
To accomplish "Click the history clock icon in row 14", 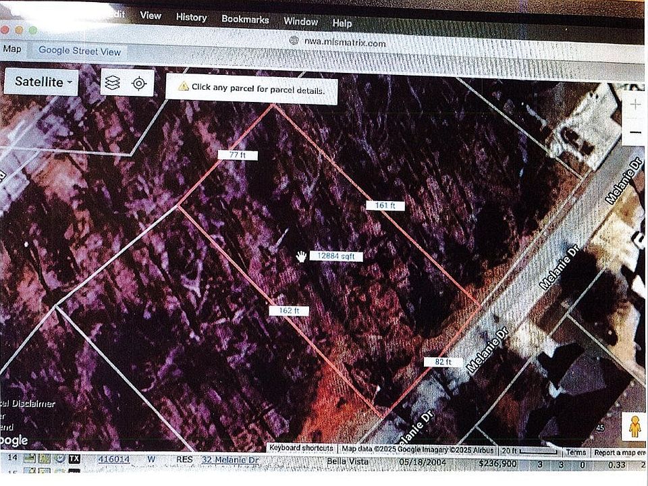I will (x=59, y=459).
